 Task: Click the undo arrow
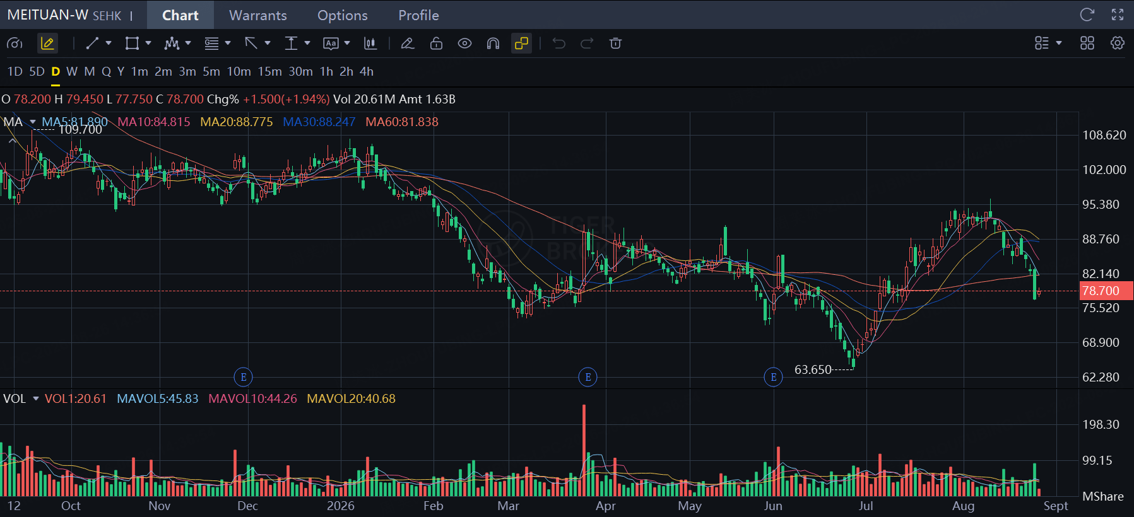coord(558,44)
